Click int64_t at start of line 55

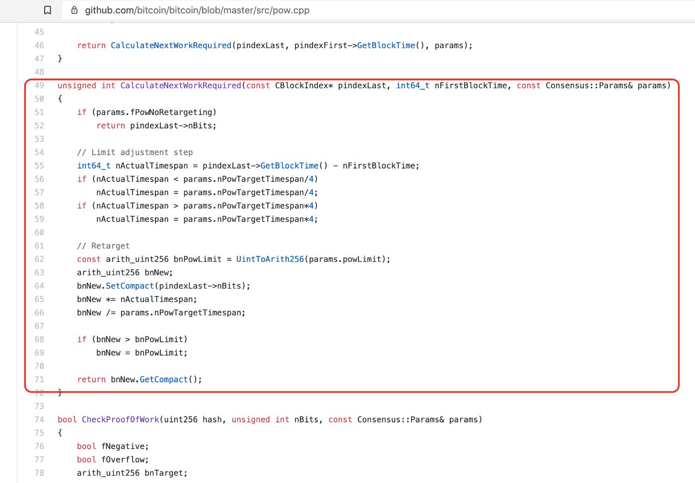[93, 166]
